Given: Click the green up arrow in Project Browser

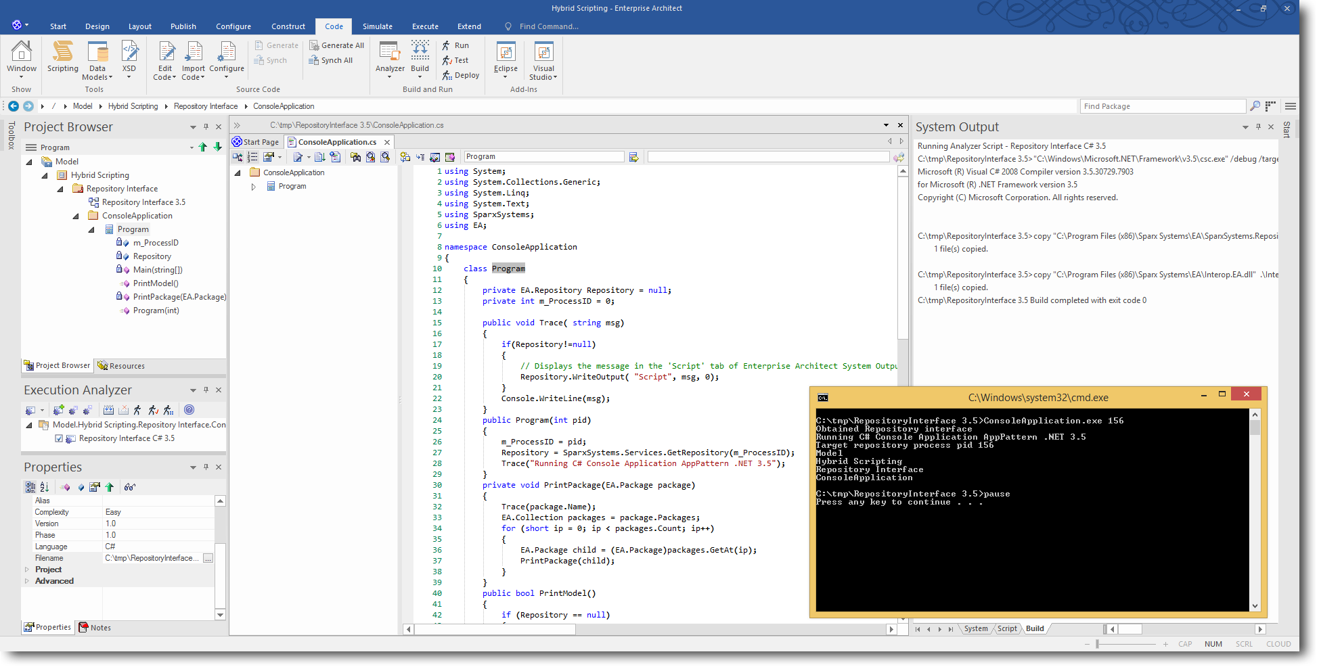Looking at the screenshot, I should [203, 147].
